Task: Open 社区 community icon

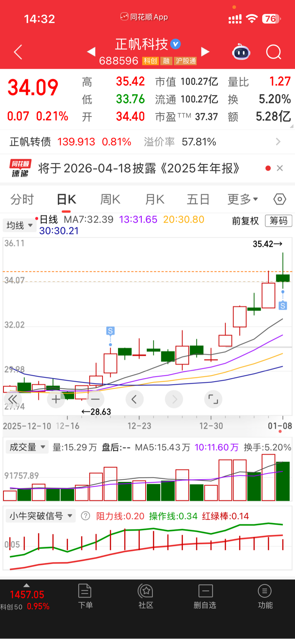Action: point(146,596)
